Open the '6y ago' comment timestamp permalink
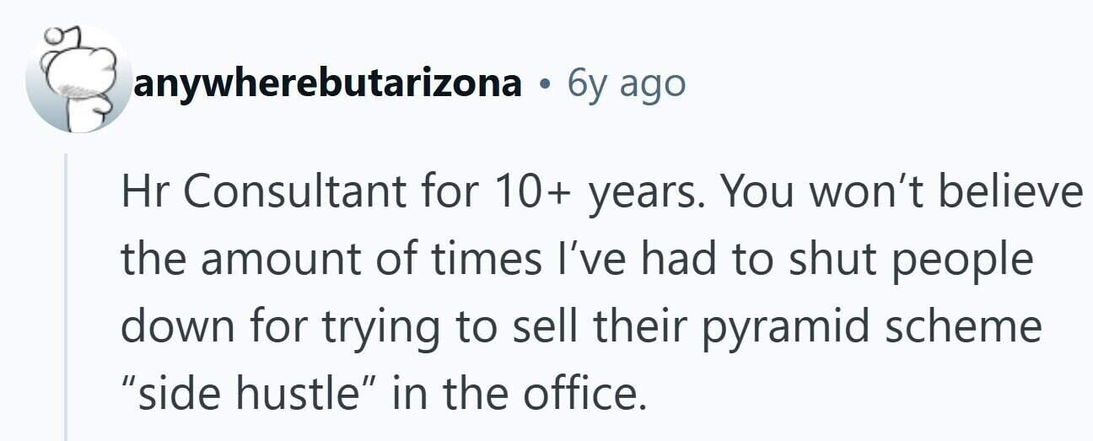The height and width of the screenshot is (441, 1093). (627, 83)
